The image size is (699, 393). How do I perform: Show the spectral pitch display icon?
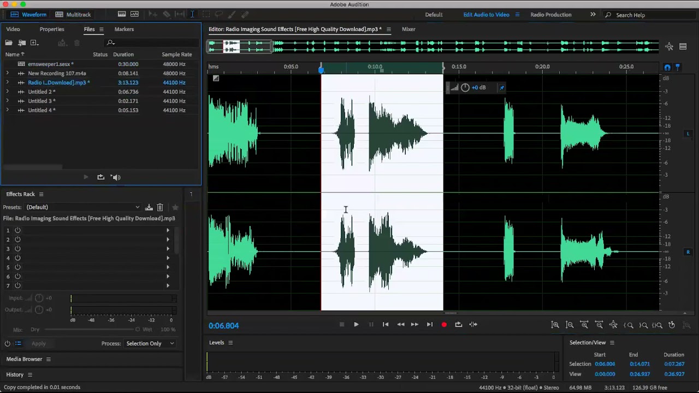coord(134,14)
